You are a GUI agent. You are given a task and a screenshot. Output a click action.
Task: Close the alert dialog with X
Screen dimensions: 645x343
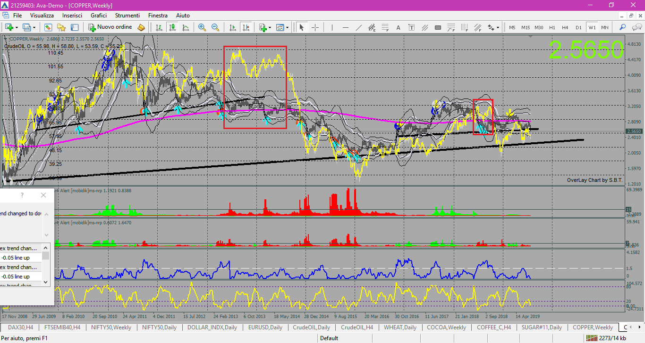coord(43,195)
